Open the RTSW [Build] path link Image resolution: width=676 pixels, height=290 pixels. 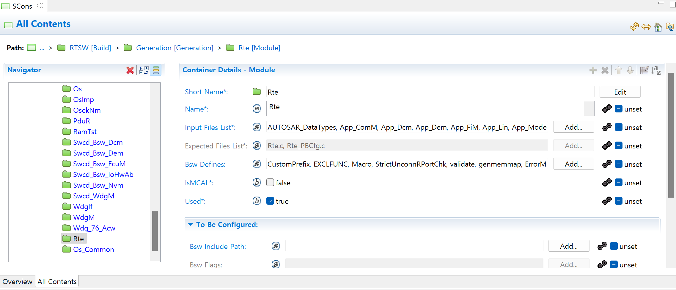click(x=90, y=48)
